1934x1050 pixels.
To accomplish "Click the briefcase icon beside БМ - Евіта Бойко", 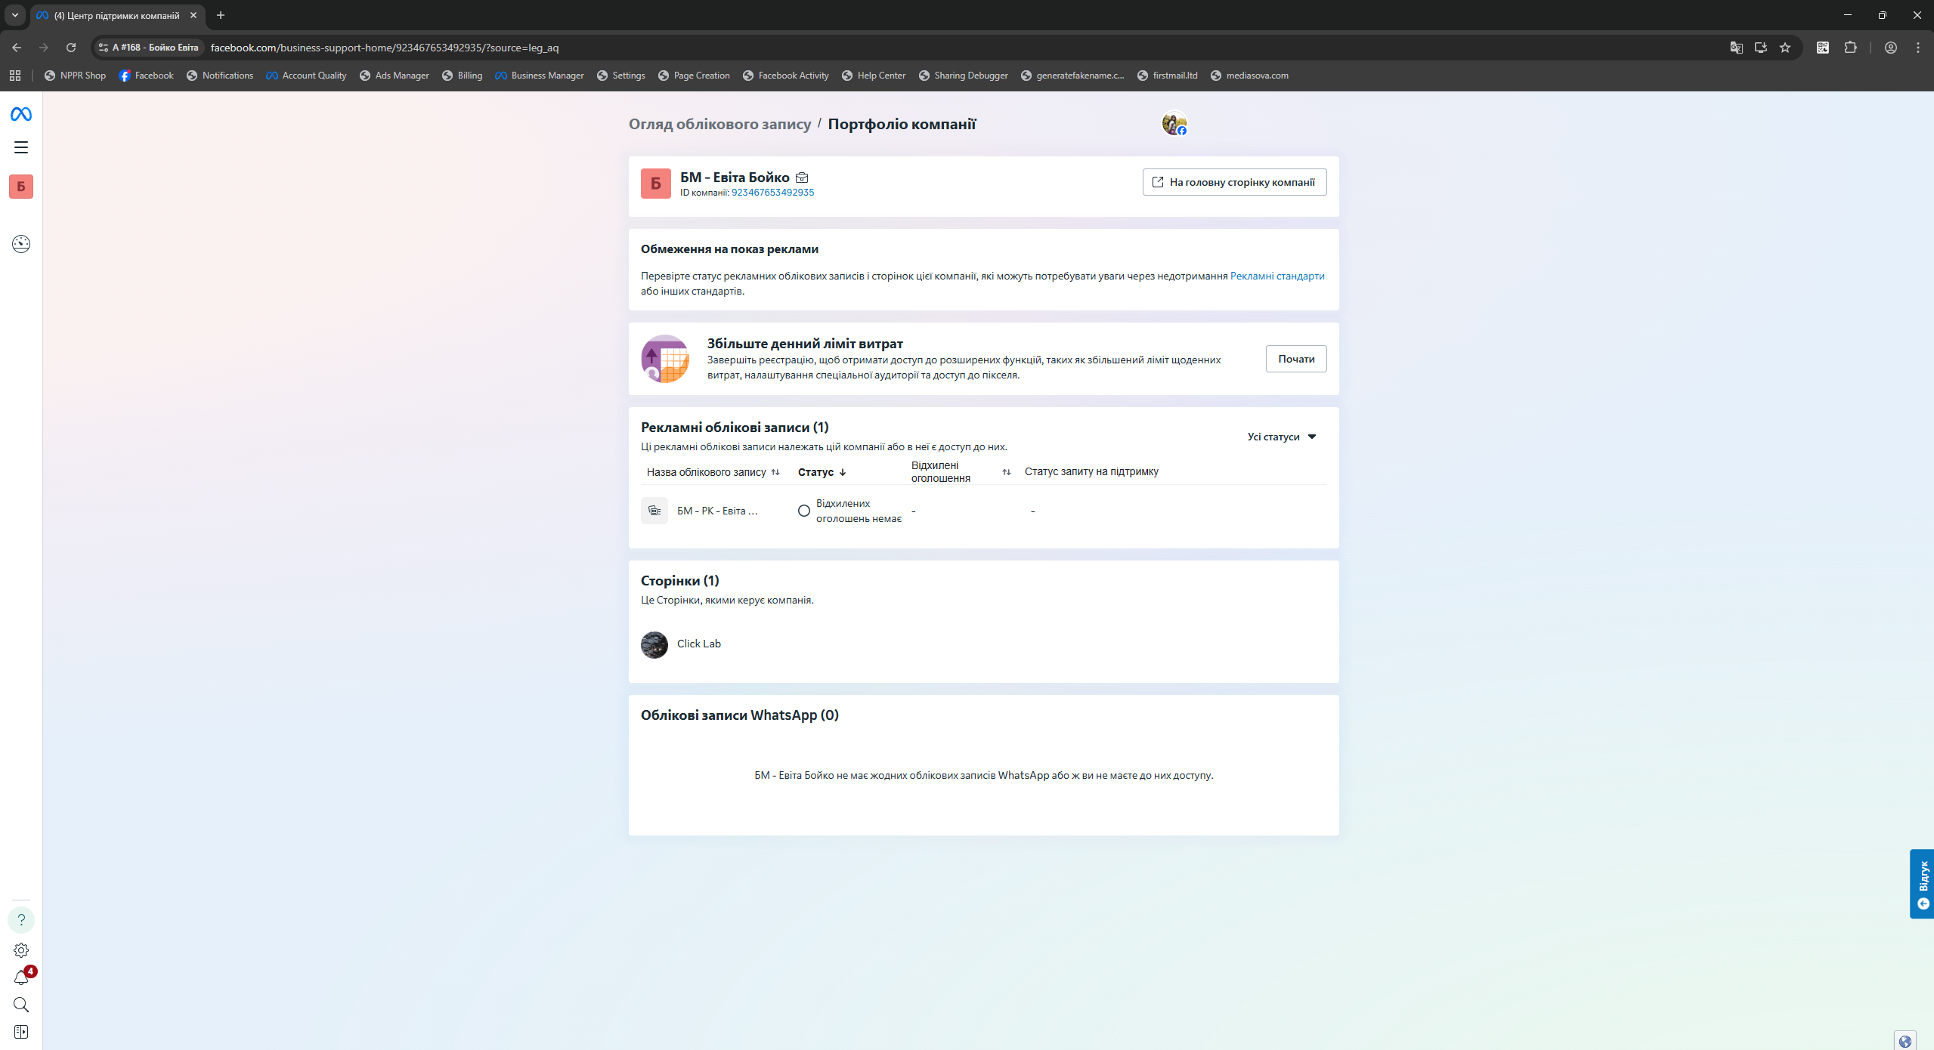I will coord(802,178).
